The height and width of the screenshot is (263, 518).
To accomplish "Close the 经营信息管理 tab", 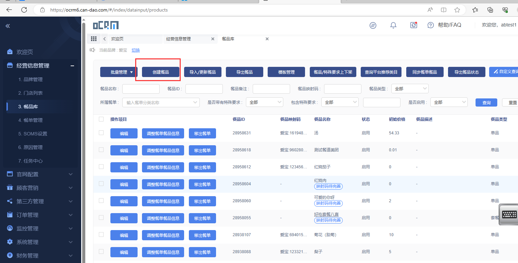I will (213, 39).
